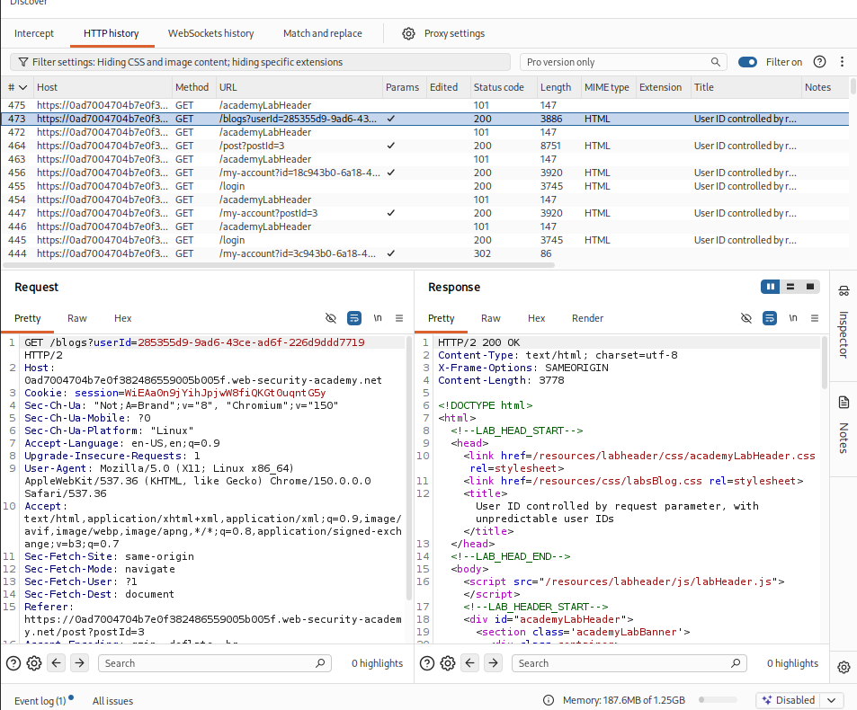Click the search magnifier in Pro version only box
Viewport: 857px width, 710px height.
click(x=716, y=62)
